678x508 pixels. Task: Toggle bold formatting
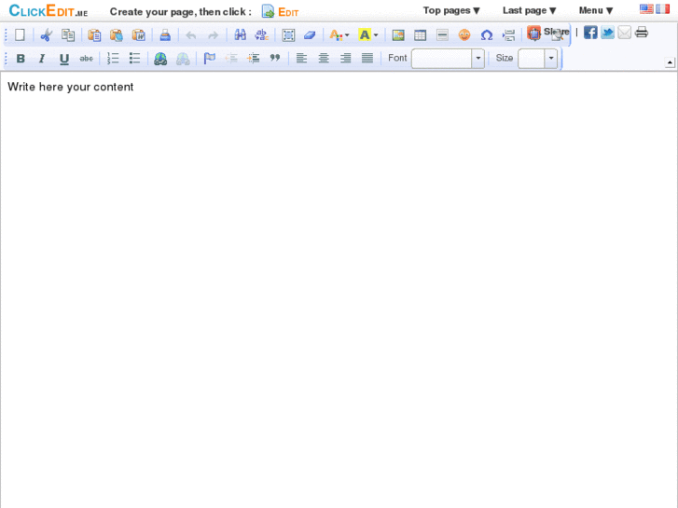click(21, 59)
